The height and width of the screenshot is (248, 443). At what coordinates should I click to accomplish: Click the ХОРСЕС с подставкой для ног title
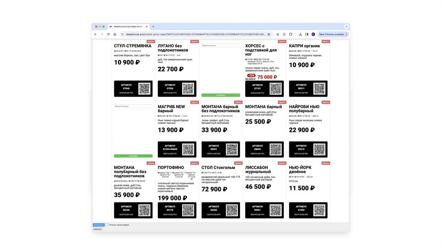point(261,50)
